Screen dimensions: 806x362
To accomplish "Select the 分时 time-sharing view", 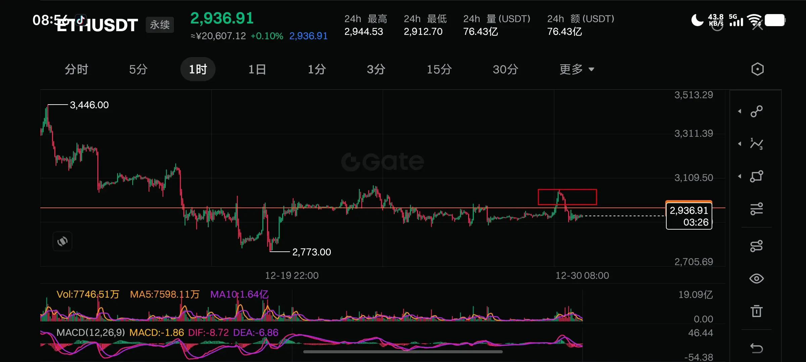I will pyautogui.click(x=76, y=69).
